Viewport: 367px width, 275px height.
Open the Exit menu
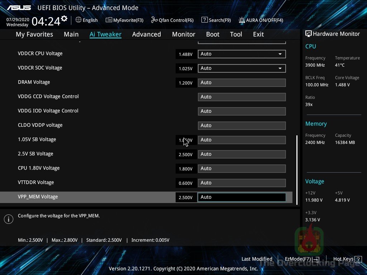(x=258, y=34)
